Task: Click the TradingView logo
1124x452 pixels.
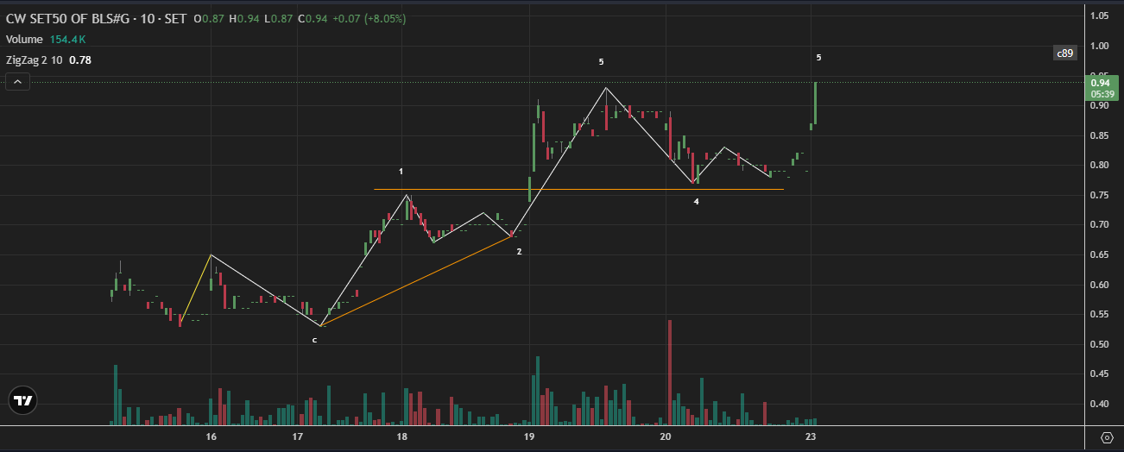Action: tap(23, 400)
